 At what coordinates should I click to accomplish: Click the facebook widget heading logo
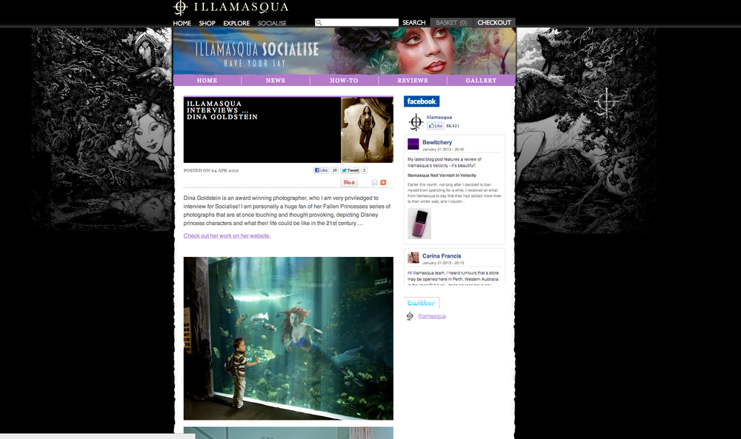[422, 101]
